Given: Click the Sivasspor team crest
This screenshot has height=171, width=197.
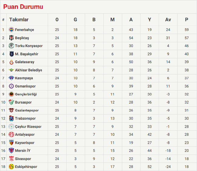Looking at the screenshot, I should 11,159.
